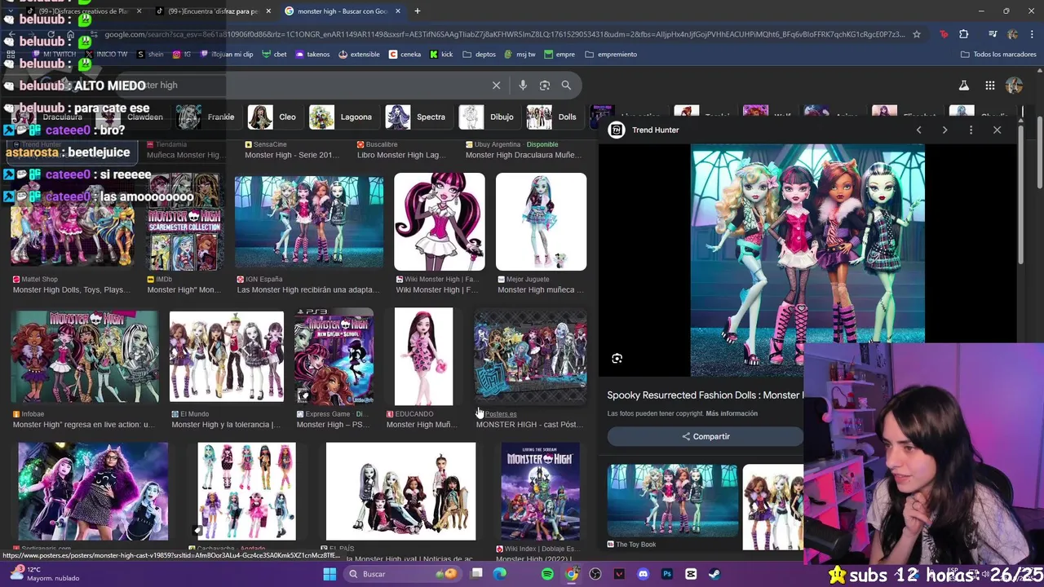Image resolution: width=1044 pixels, height=587 pixels.
Task: Search inside image with Lens overlay icon
Action: pos(617,358)
